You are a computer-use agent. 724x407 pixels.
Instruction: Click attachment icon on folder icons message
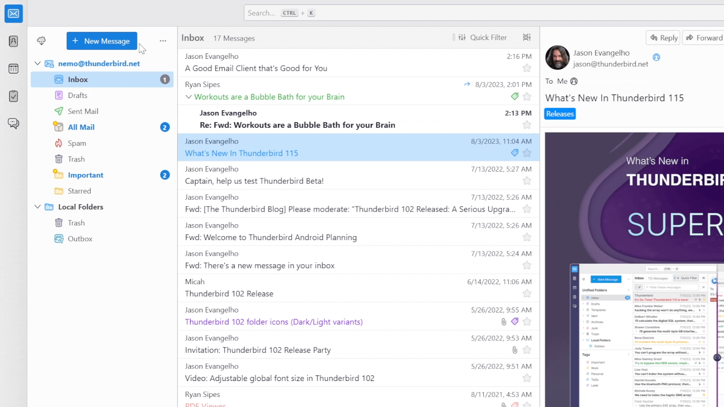(504, 322)
